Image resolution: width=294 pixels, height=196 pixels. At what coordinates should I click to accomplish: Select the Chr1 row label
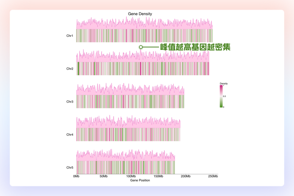pos(70,36)
